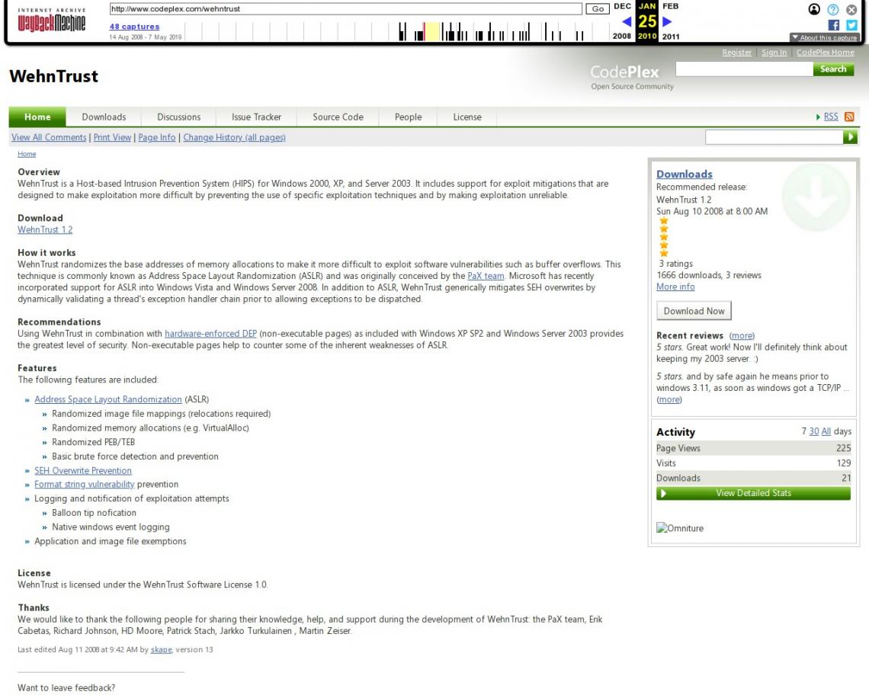Share capture on Facebook
This screenshot has height=695, width=869.
tap(833, 25)
